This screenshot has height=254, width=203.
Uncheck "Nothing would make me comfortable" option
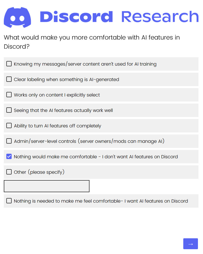(9, 157)
